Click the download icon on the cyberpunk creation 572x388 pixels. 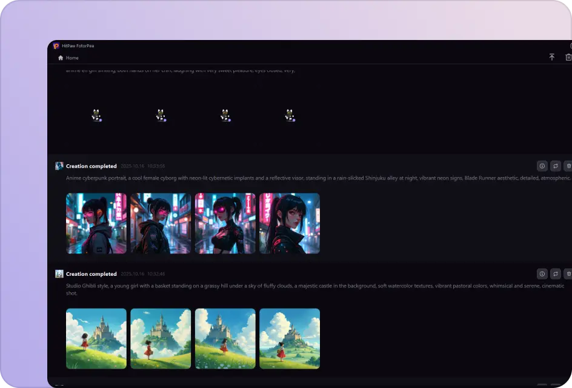(x=542, y=166)
